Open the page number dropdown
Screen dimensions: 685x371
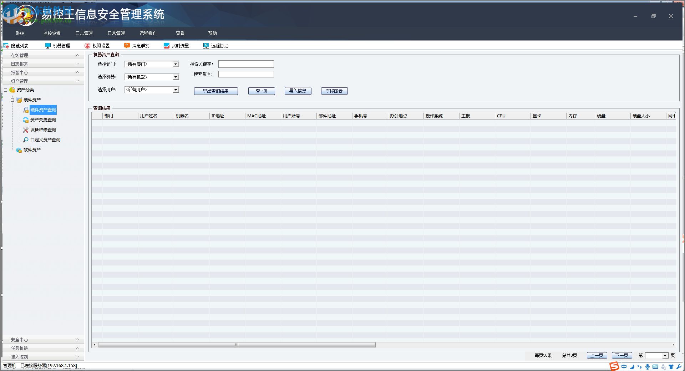665,356
